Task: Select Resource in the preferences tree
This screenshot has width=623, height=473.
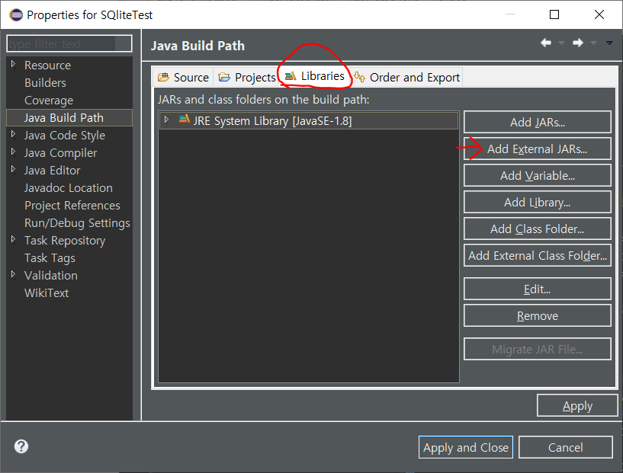Action: [48, 65]
